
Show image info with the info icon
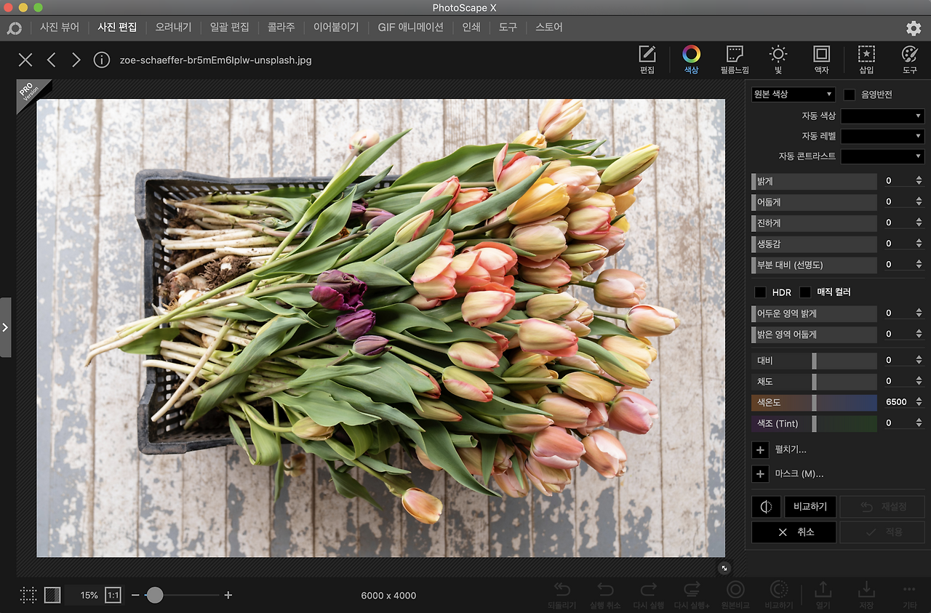tap(102, 60)
